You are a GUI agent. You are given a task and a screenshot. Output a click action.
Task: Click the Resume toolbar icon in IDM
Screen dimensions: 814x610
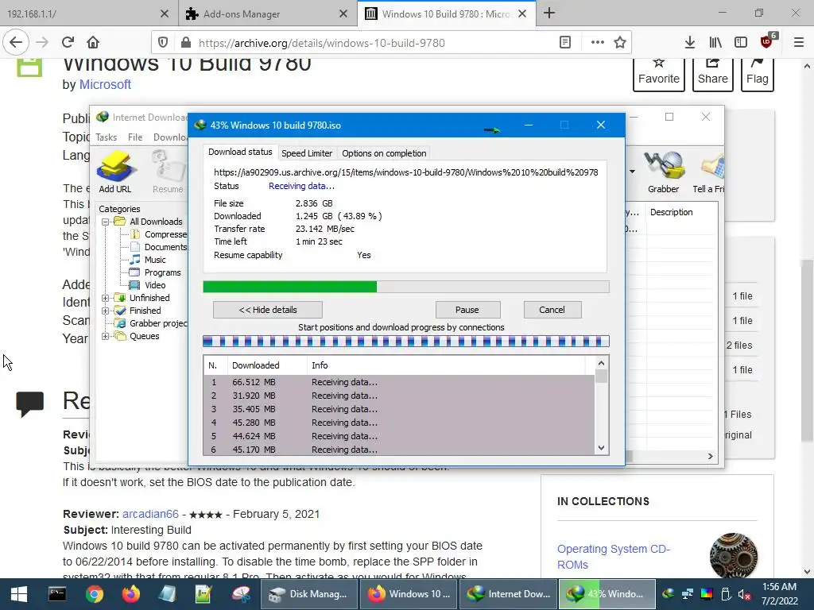pyautogui.click(x=168, y=172)
